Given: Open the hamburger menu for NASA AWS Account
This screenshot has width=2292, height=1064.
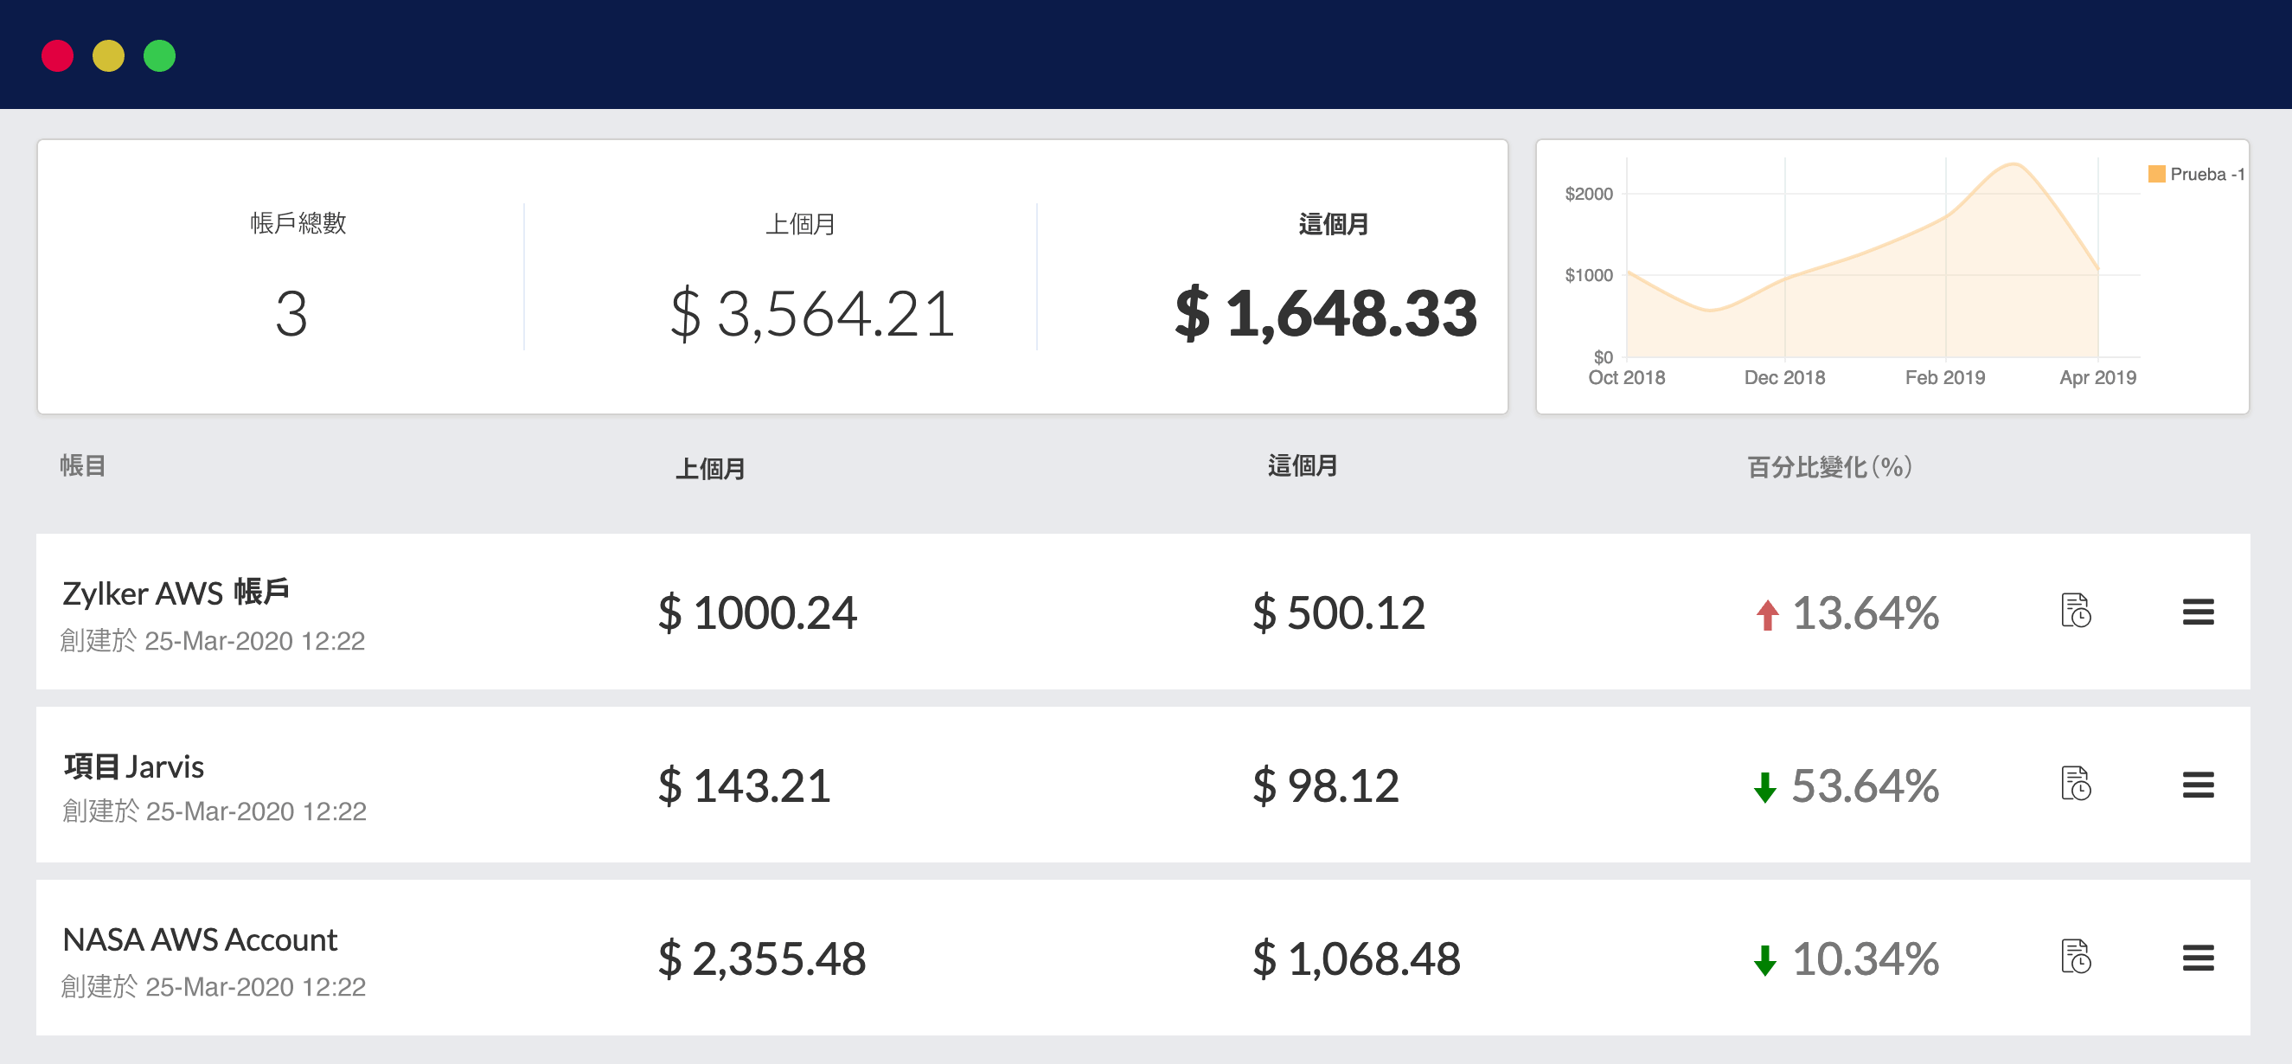Looking at the screenshot, I should [x=2198, y=959].
